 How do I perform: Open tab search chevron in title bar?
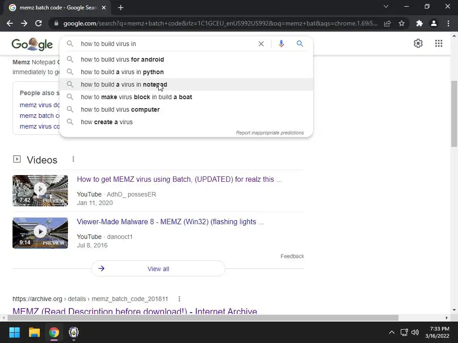386,6
